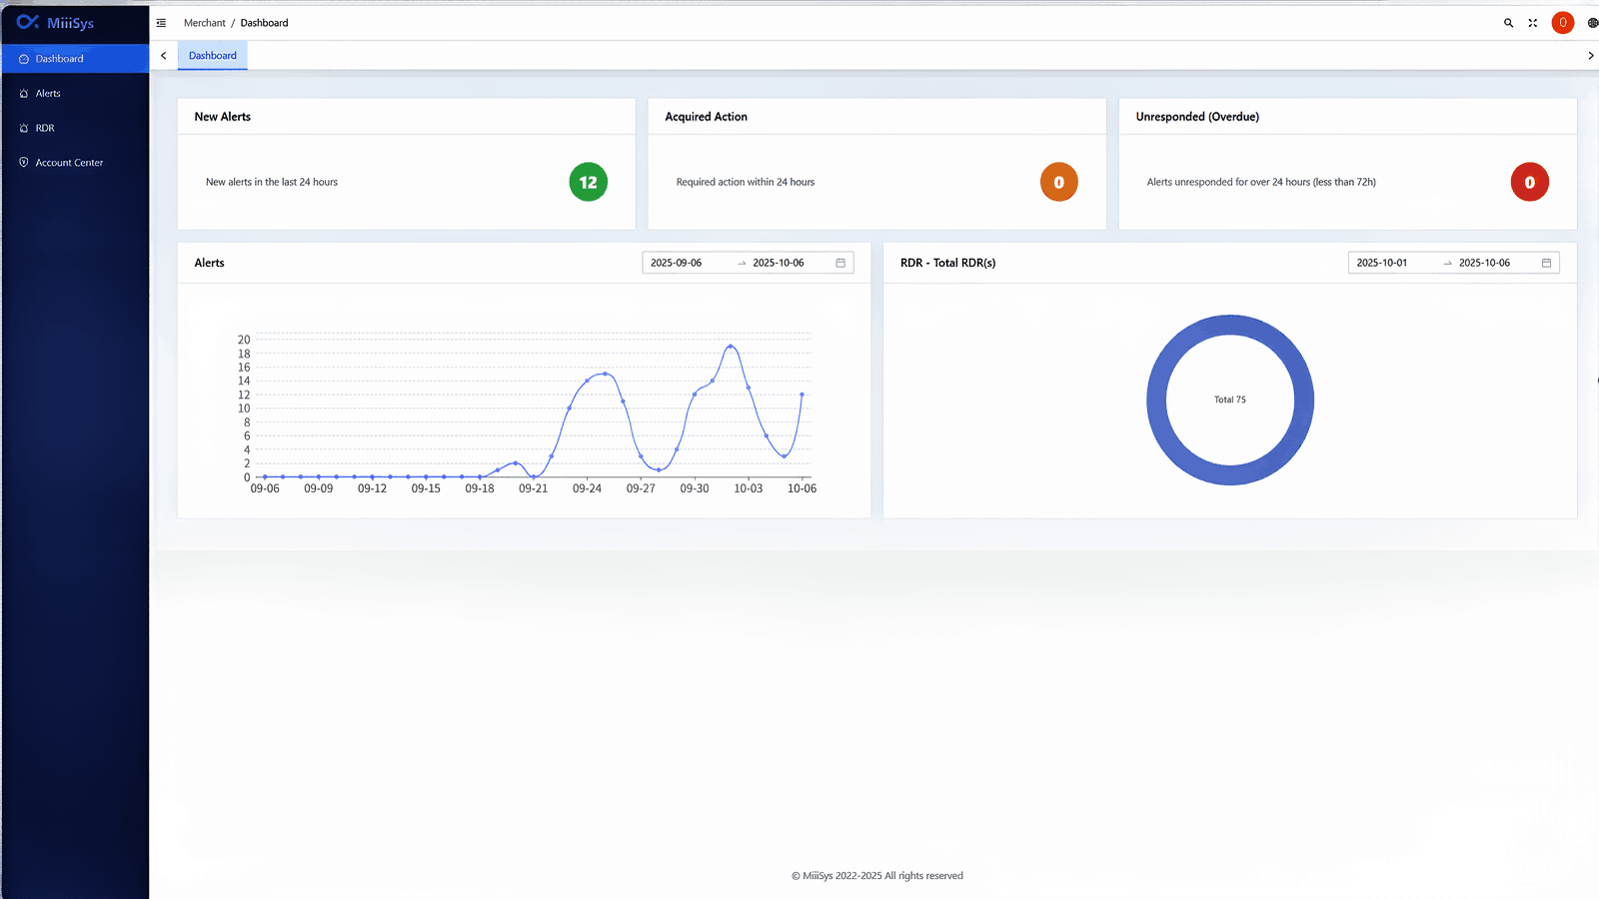Toggle fullscreen mode with the arrows icon
This screenshot has height=899, width=1599.
pos(1532,23)
